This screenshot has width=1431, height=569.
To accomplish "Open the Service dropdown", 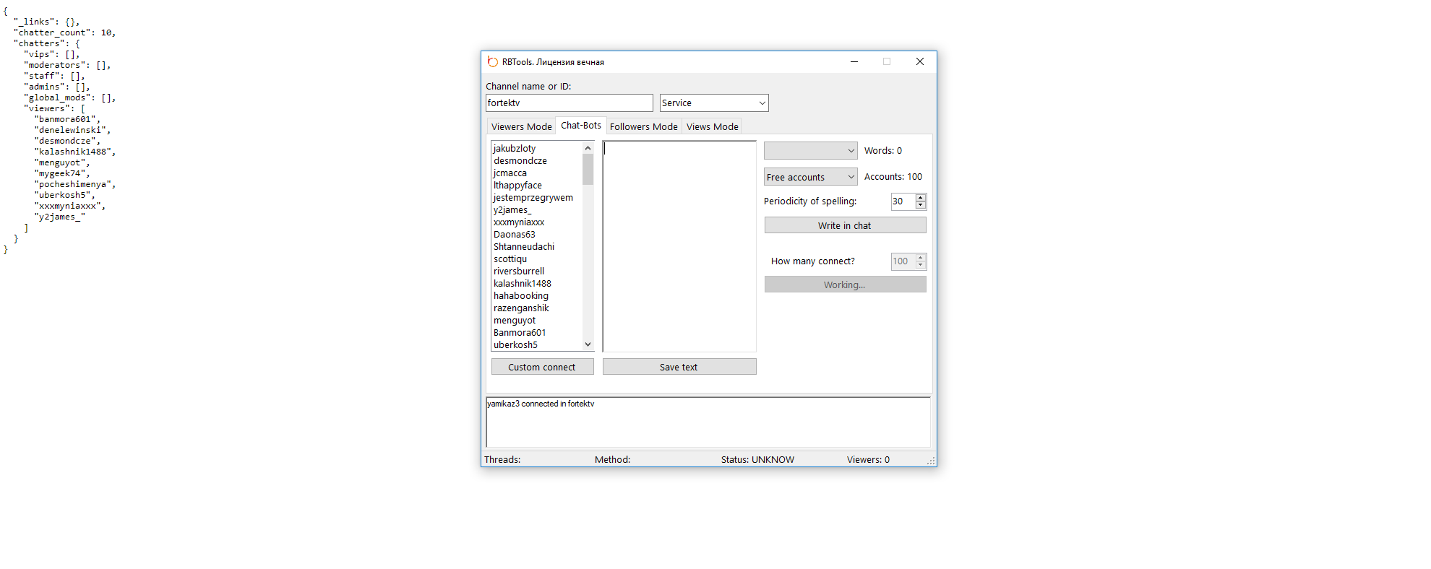I will (713, 103).
